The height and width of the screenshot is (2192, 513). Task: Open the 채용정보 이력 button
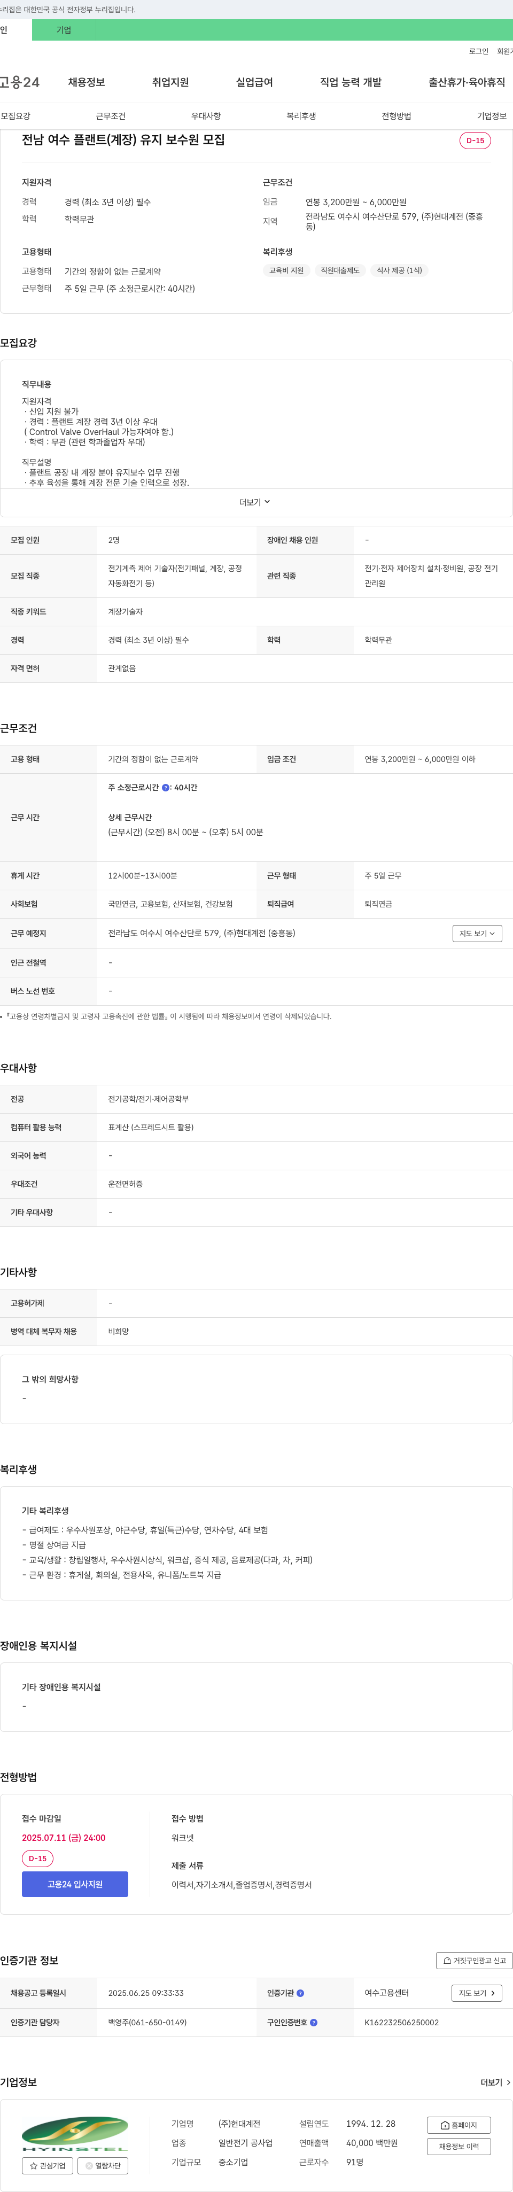[458, 2146]
